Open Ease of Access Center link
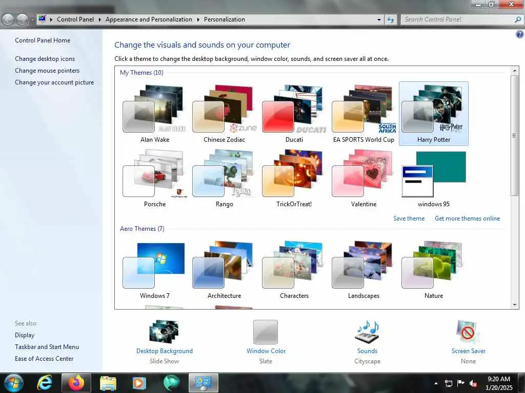 click(x=44, y=359)
